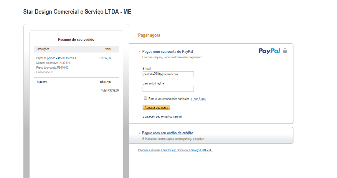This screenshot has width=337, height=178.
Task: Click the Pague com sua conta do PayPal heading
Action: click(168, 52)
